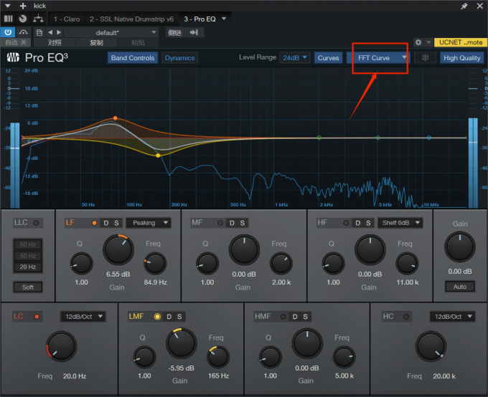
Task: Click the LF Gain knob
Action: [118, 249]
